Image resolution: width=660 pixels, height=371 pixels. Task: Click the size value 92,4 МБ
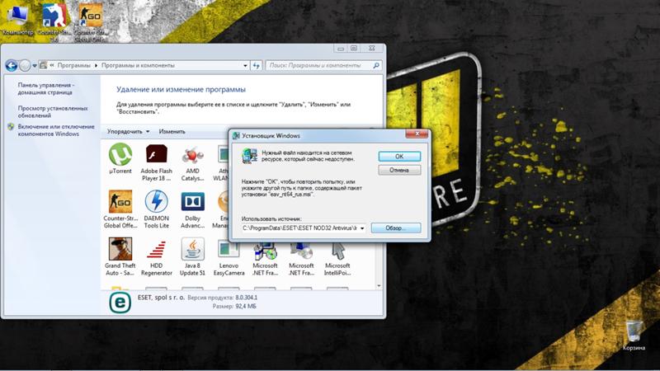pos(246,306)
